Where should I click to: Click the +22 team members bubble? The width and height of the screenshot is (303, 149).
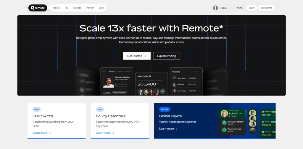162,91
